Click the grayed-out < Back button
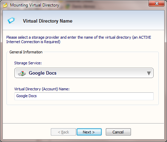This screenshot has width=167, height=142. [x=63, y=132]
